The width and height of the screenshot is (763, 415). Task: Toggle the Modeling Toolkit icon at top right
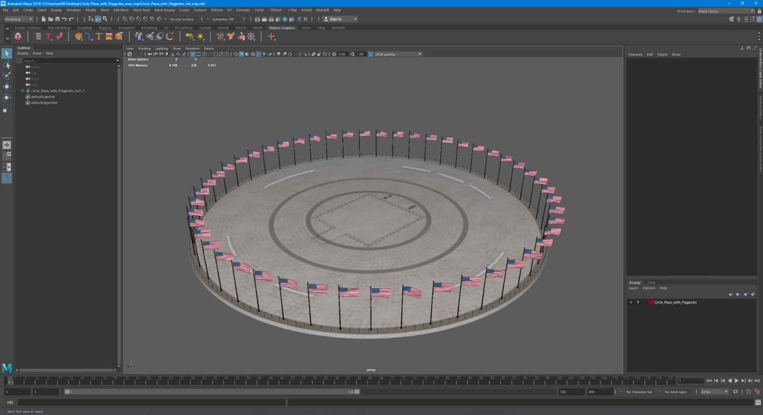(732, 19)
